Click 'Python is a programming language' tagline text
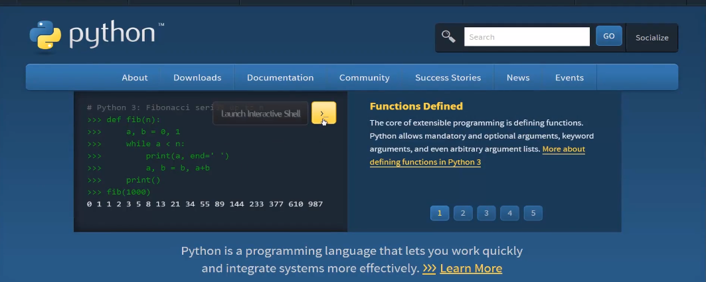706x282 pixels. point(351,259)
